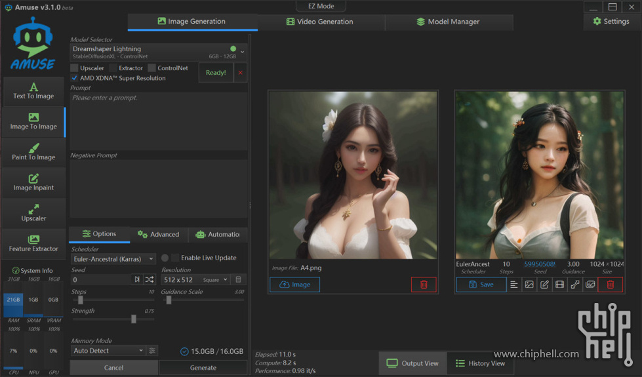Click the System Info icon
642x377 pixels.
tap(16, 271)
